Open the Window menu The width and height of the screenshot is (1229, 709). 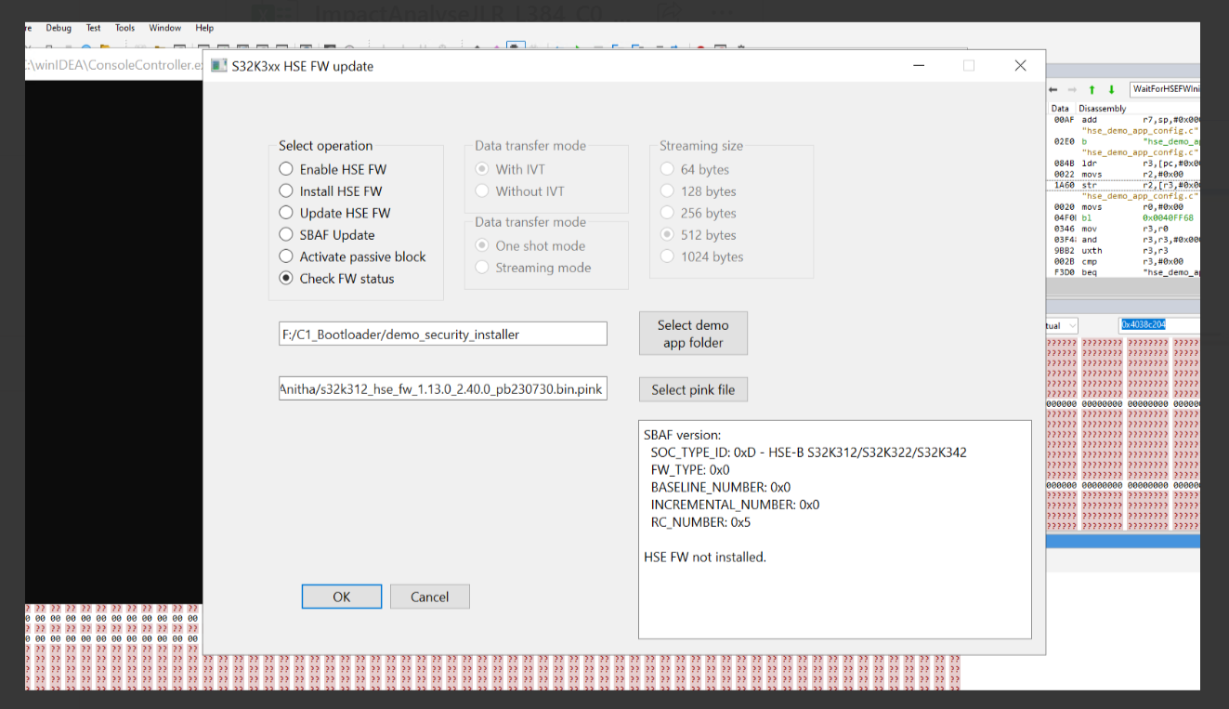[165, 28]
